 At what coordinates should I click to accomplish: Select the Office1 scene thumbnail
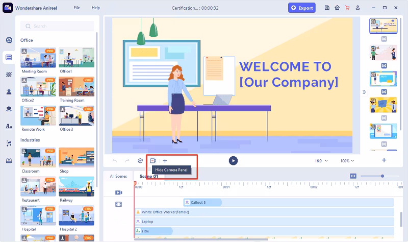[76, 58]
